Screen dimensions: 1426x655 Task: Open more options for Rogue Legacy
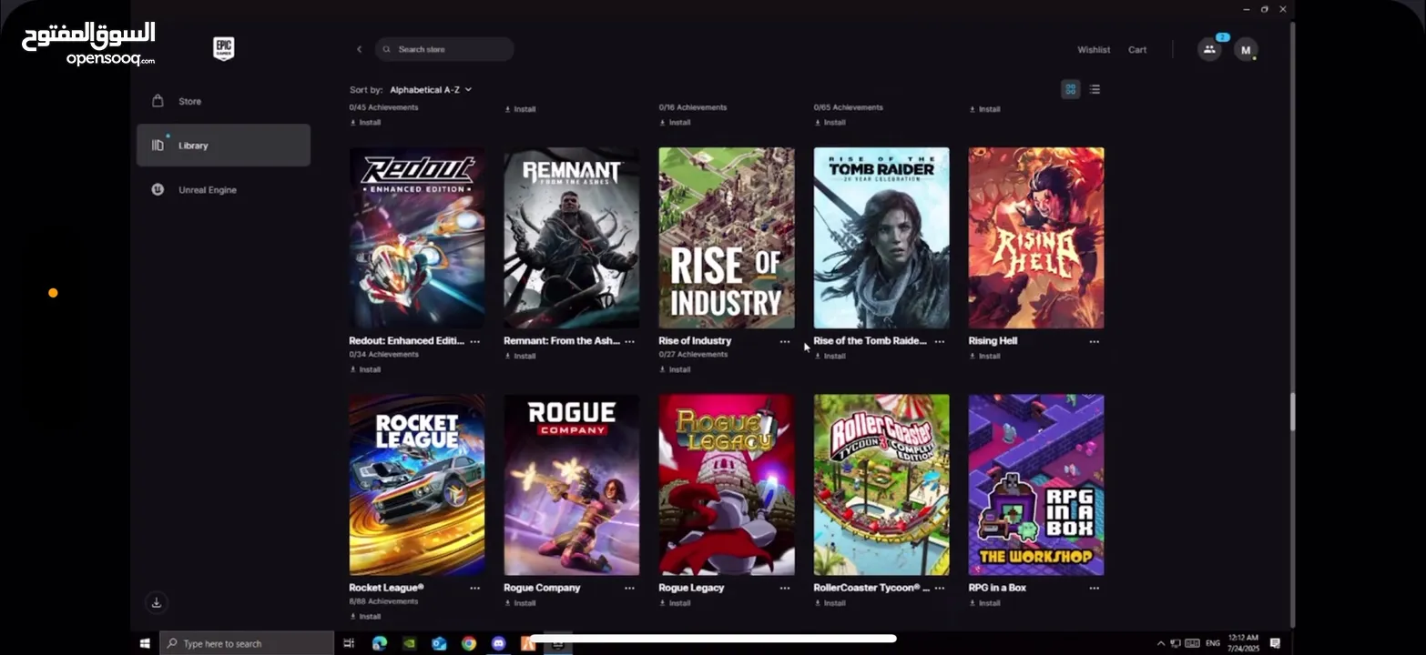(784, 588)
